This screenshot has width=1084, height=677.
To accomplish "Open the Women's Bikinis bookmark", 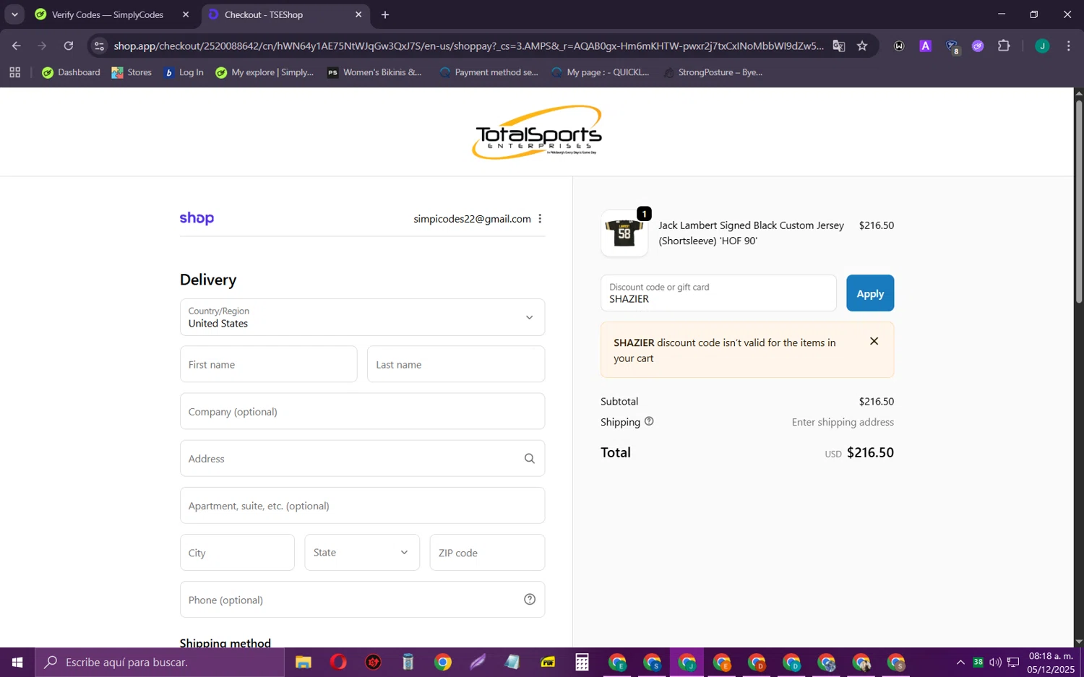I will [x=374, y=72].
